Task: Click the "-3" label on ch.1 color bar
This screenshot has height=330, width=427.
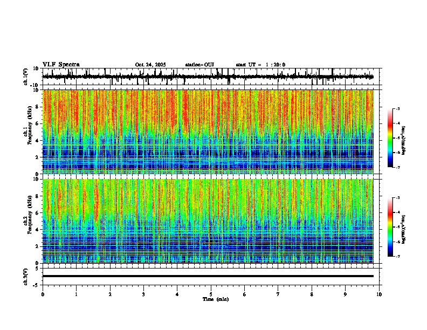Action: pyautogui.click(x=397, y=109)
